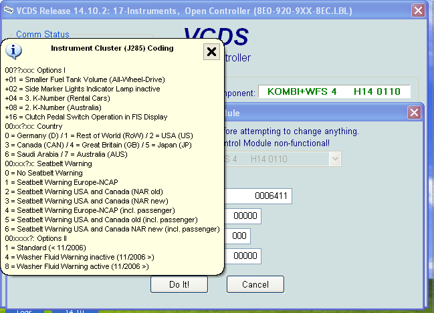This screenshot has height=313, width=434.
Task: Click '00??xxx: Options I' heading
Action: point(35,70)
